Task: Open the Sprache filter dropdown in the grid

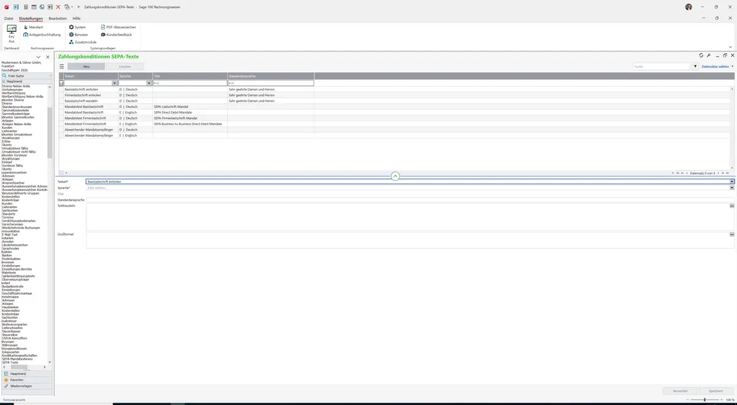Action: tap(149, 83)
